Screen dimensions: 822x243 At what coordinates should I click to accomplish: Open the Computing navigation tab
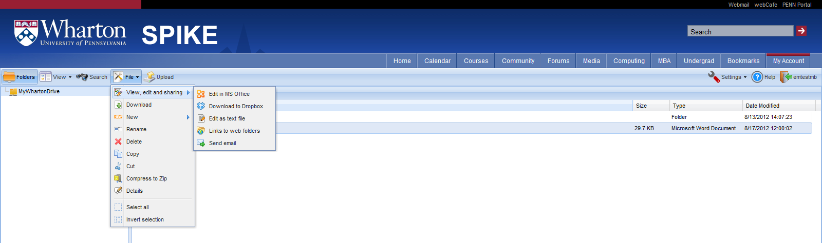point(629,60)
